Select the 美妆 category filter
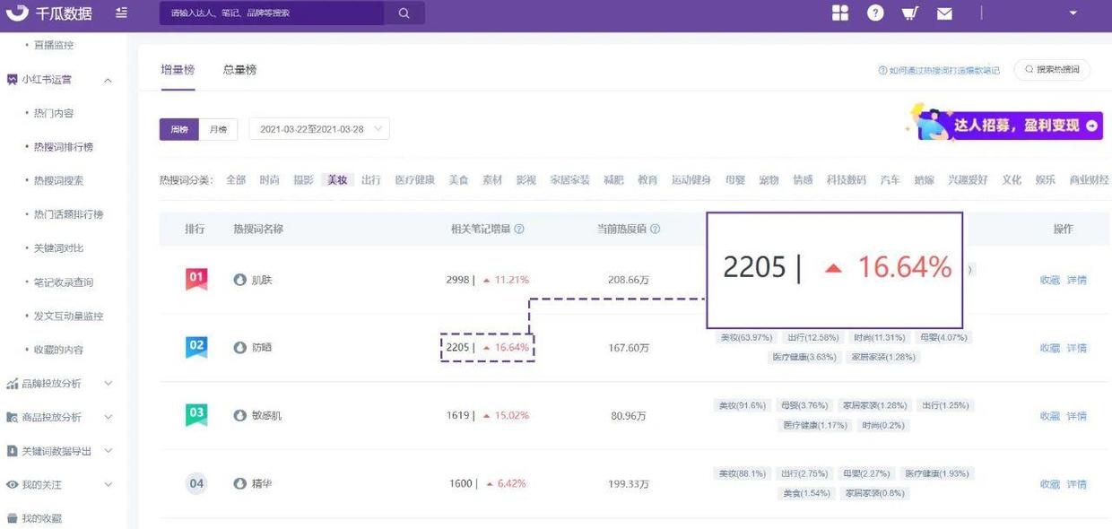This screenshot has height=529, width=1112. (337, 180)
